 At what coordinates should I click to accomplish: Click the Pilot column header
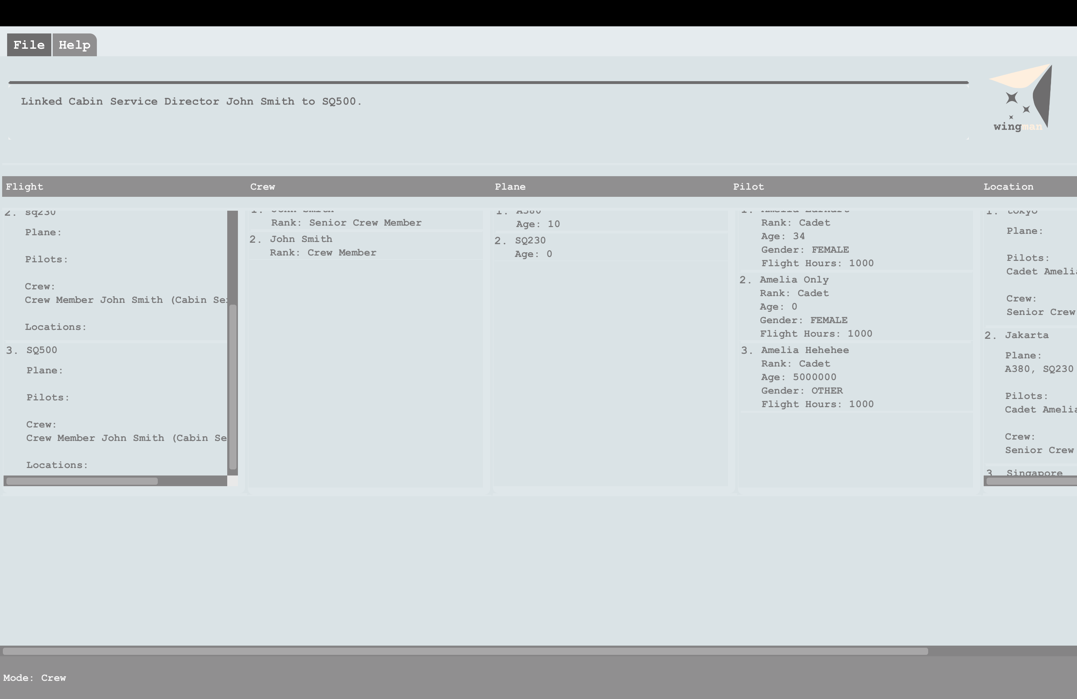click(x=749, y=187)
